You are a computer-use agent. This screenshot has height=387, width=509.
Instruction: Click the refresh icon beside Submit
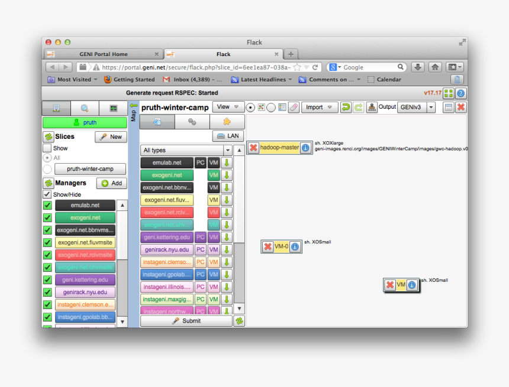click(x=239, y=321)
